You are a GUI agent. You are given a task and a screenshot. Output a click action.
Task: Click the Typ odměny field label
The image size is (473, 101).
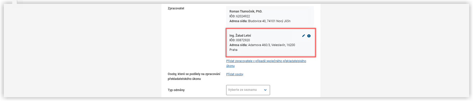coord(176,90)
